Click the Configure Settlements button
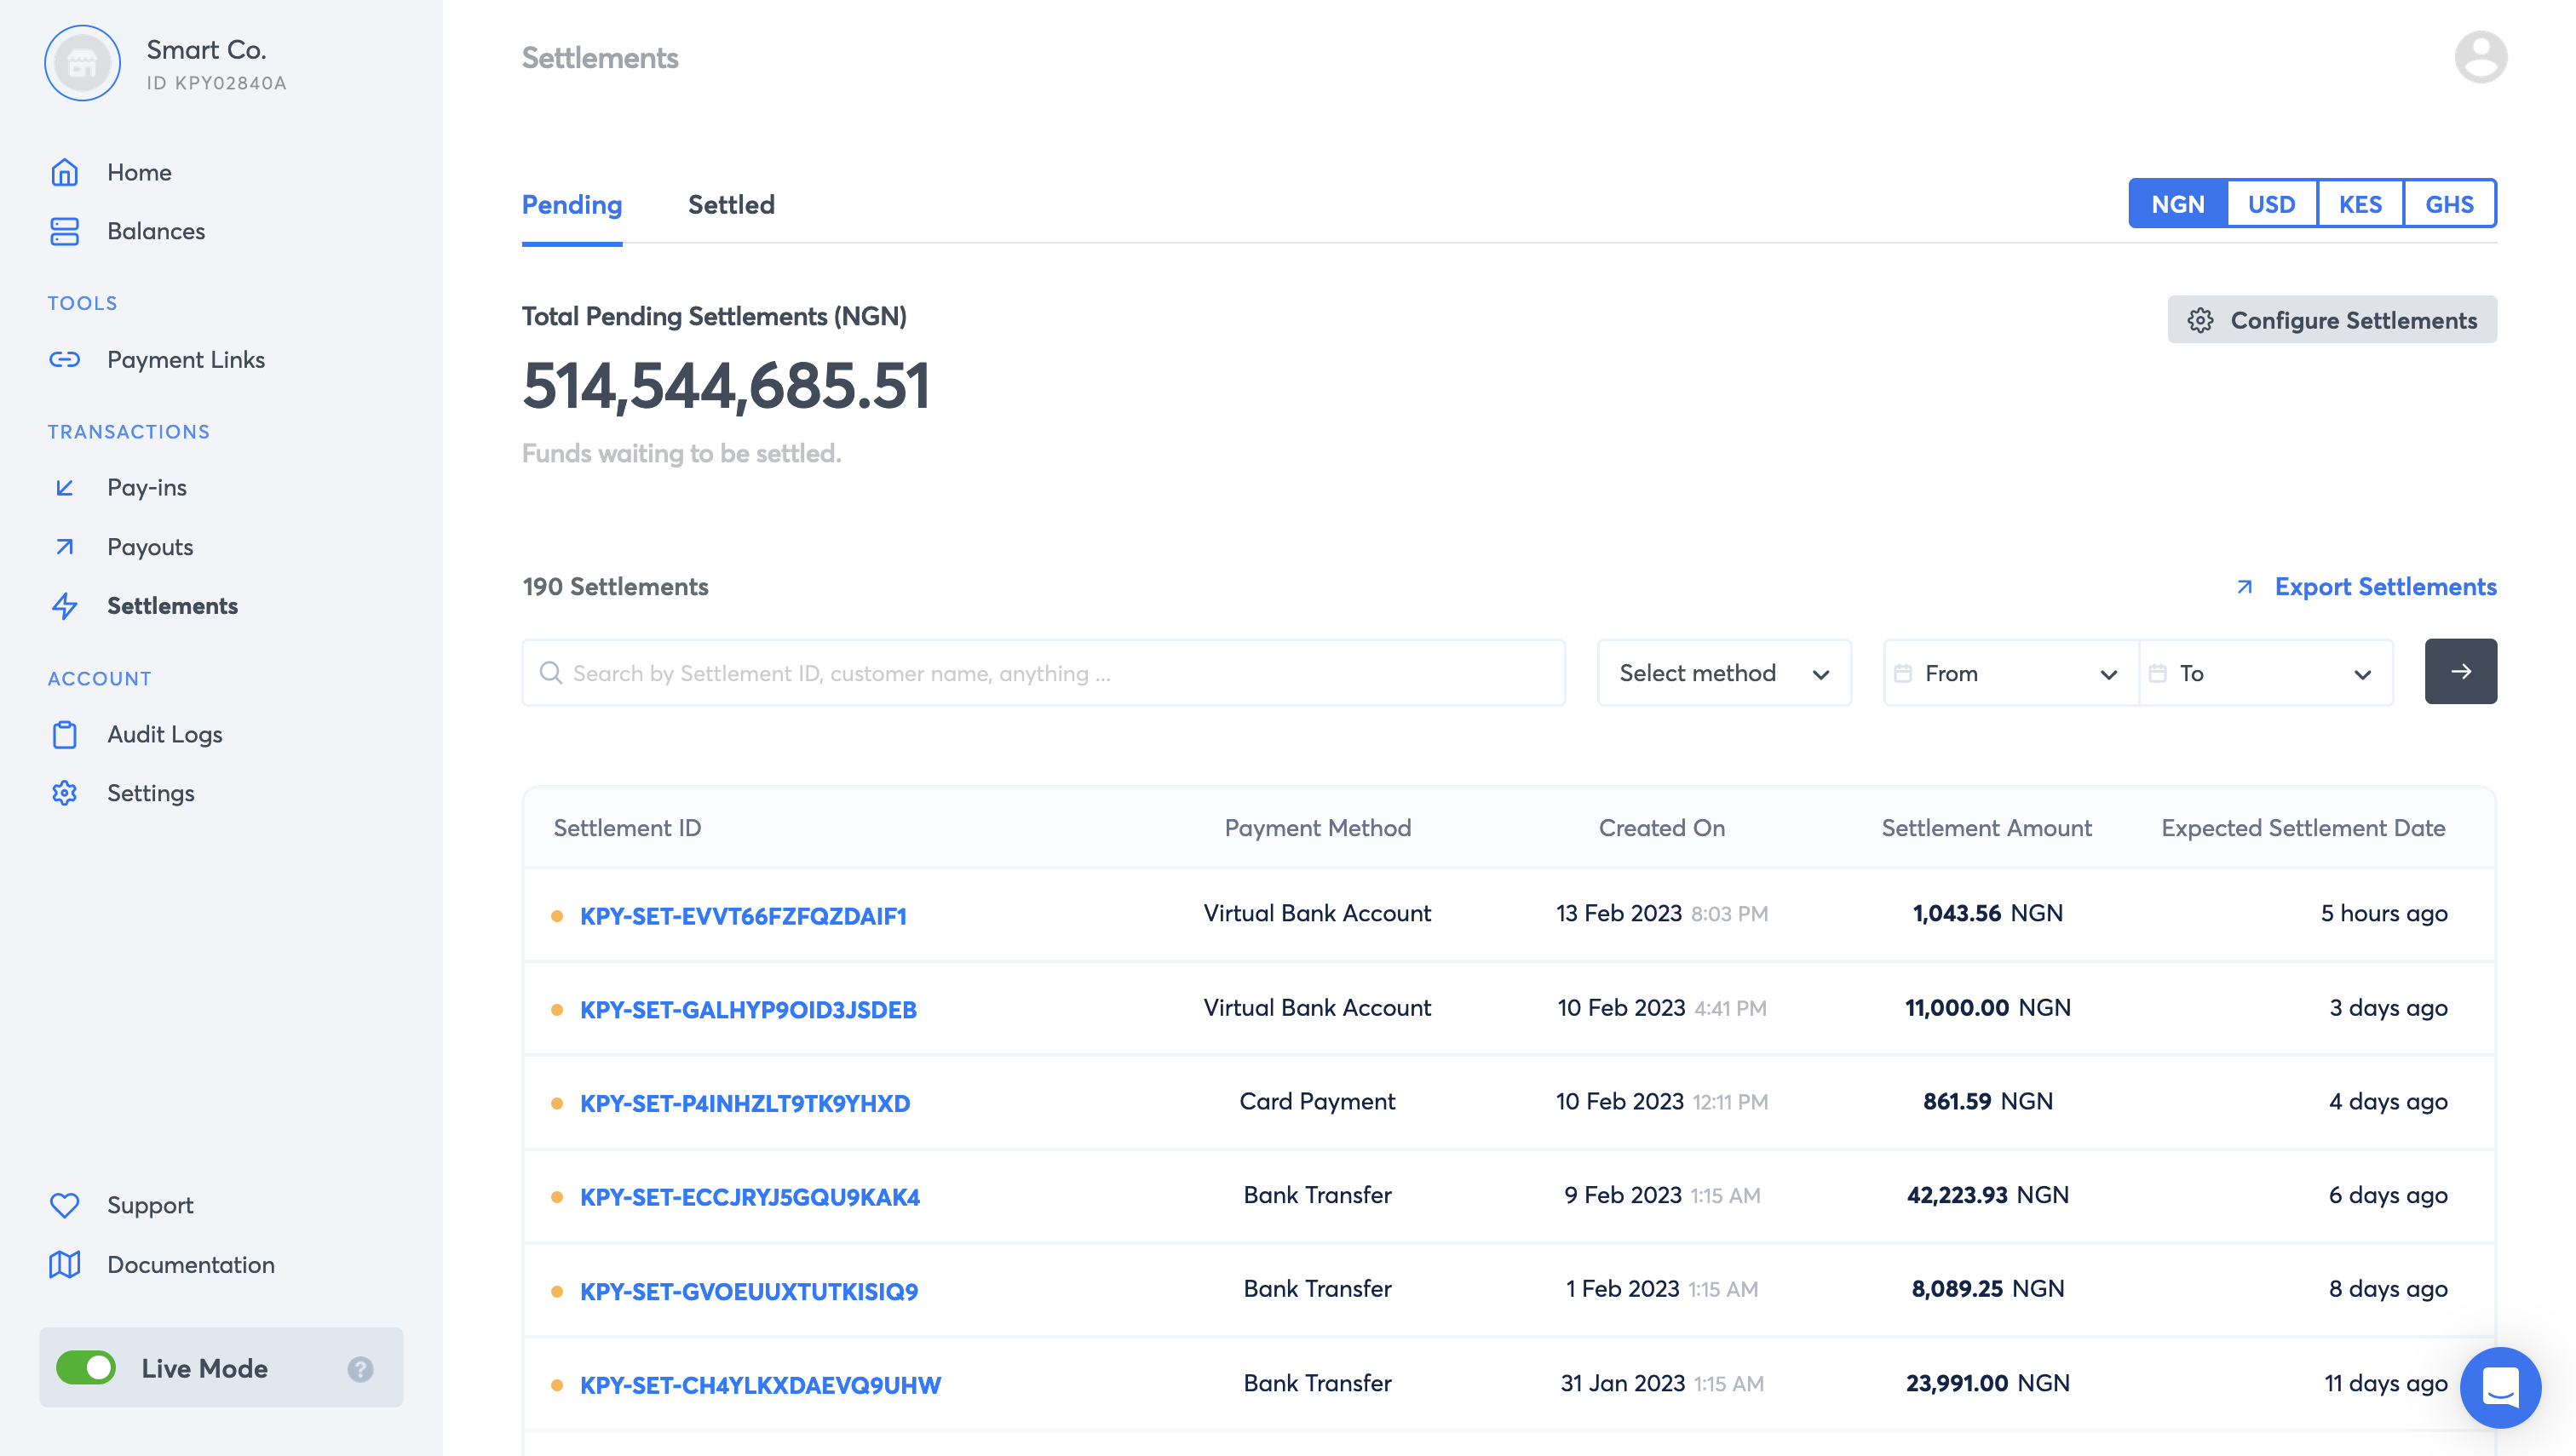The width and height of the screenshot is (2576, 1456). pos(2331,320)
